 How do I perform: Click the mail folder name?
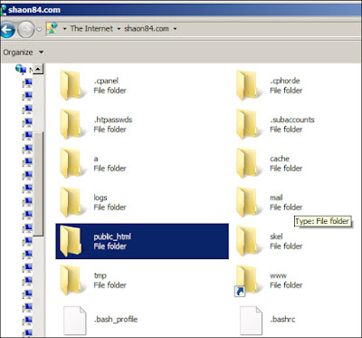tap(276, 198)
